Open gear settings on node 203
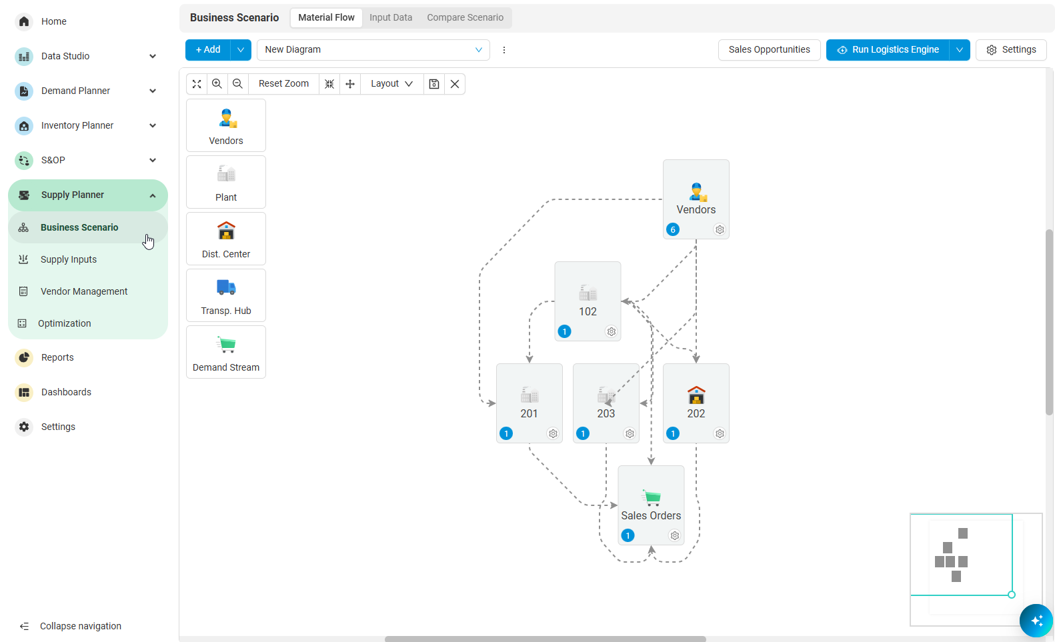 [x=630, y=434]
